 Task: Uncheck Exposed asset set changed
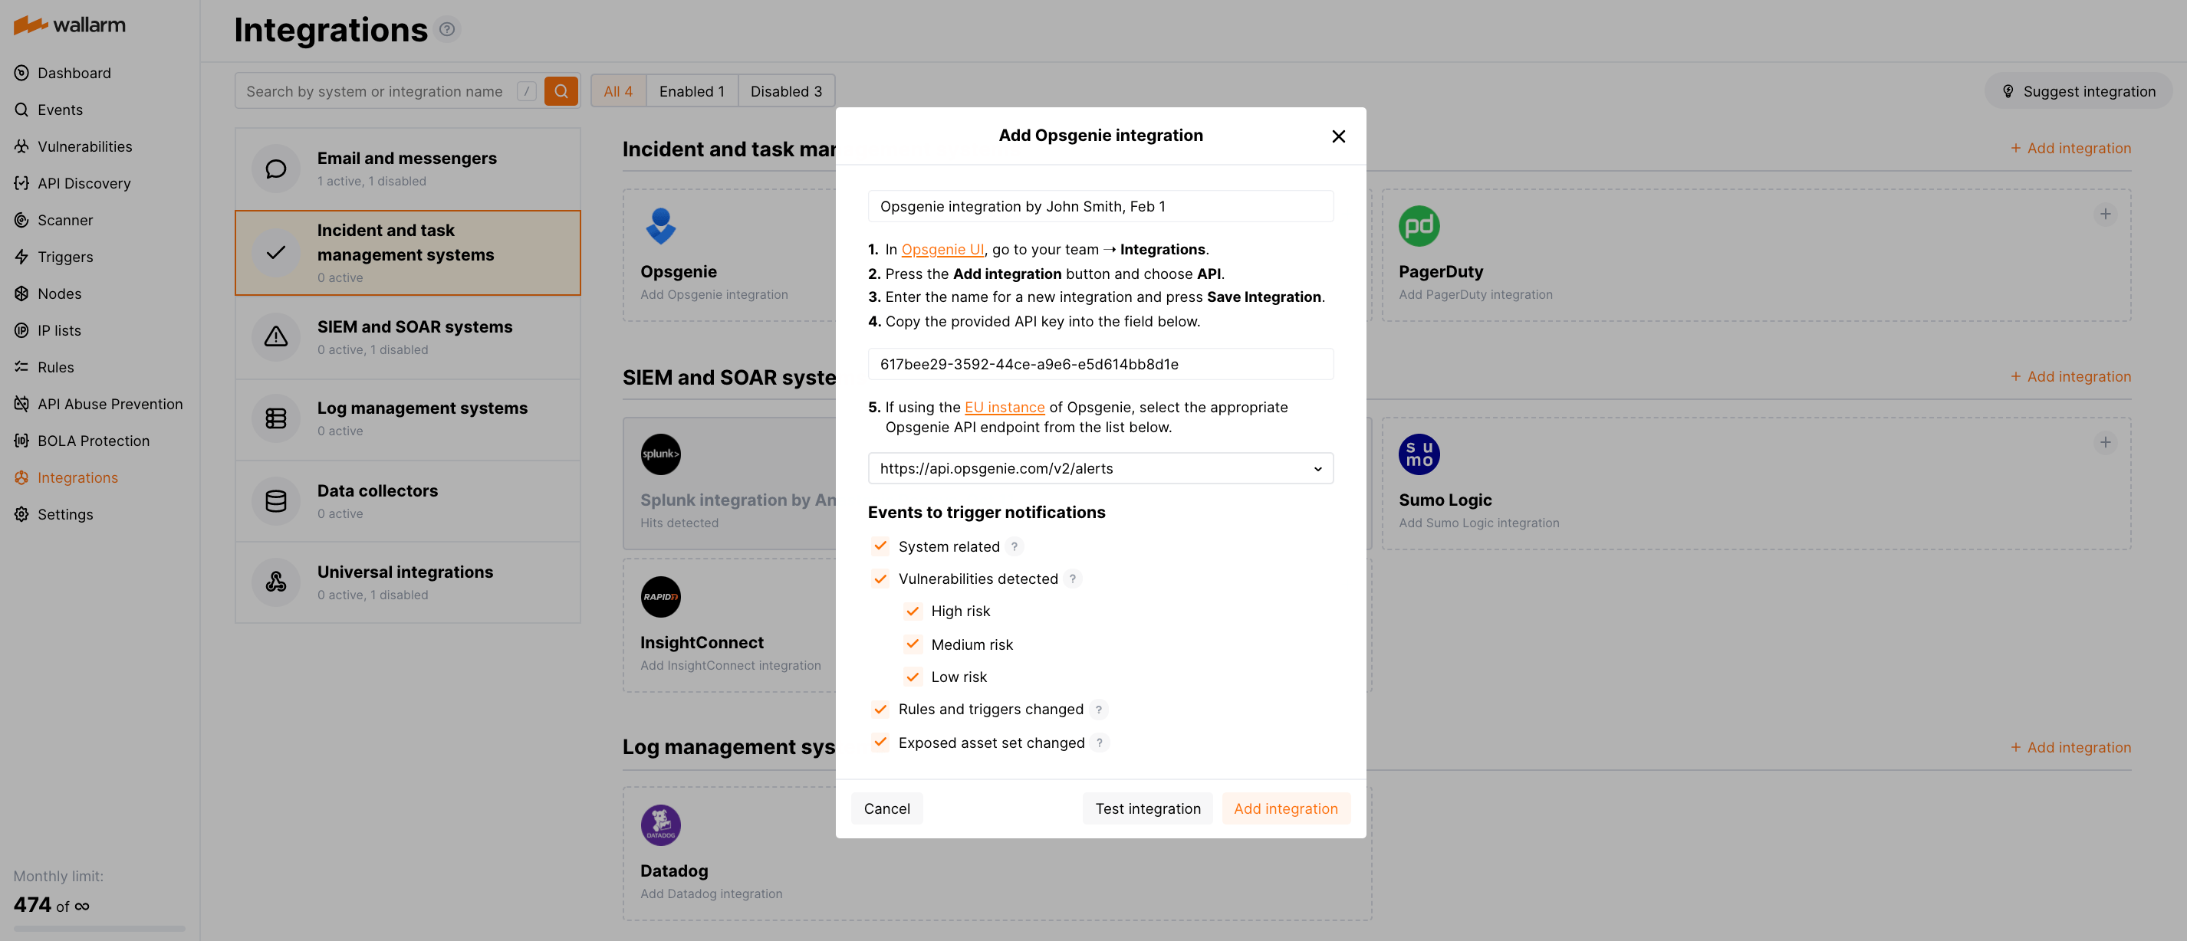click(880, 743)
